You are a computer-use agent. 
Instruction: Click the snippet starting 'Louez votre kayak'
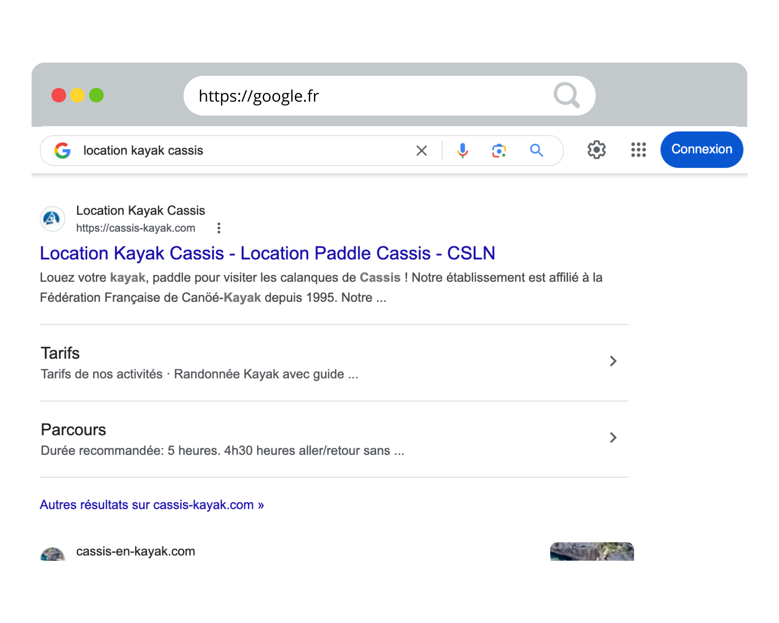321,287
